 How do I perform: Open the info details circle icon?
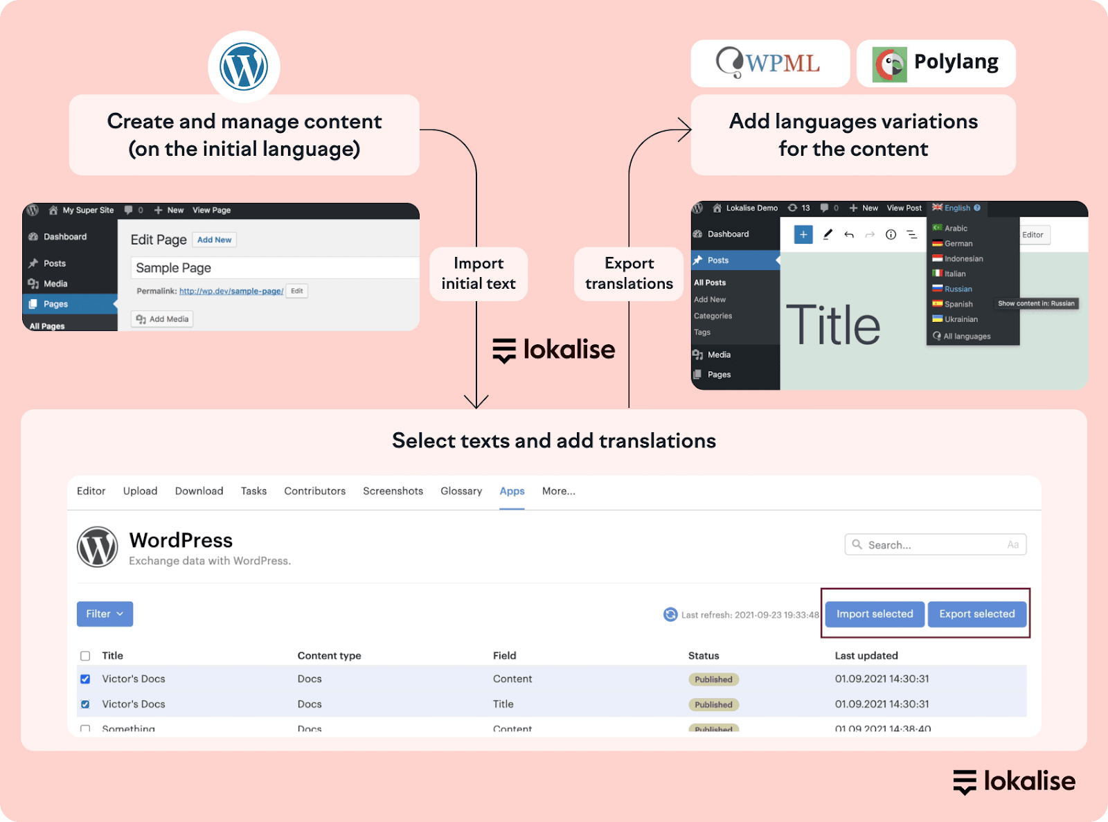pos(891,235)
